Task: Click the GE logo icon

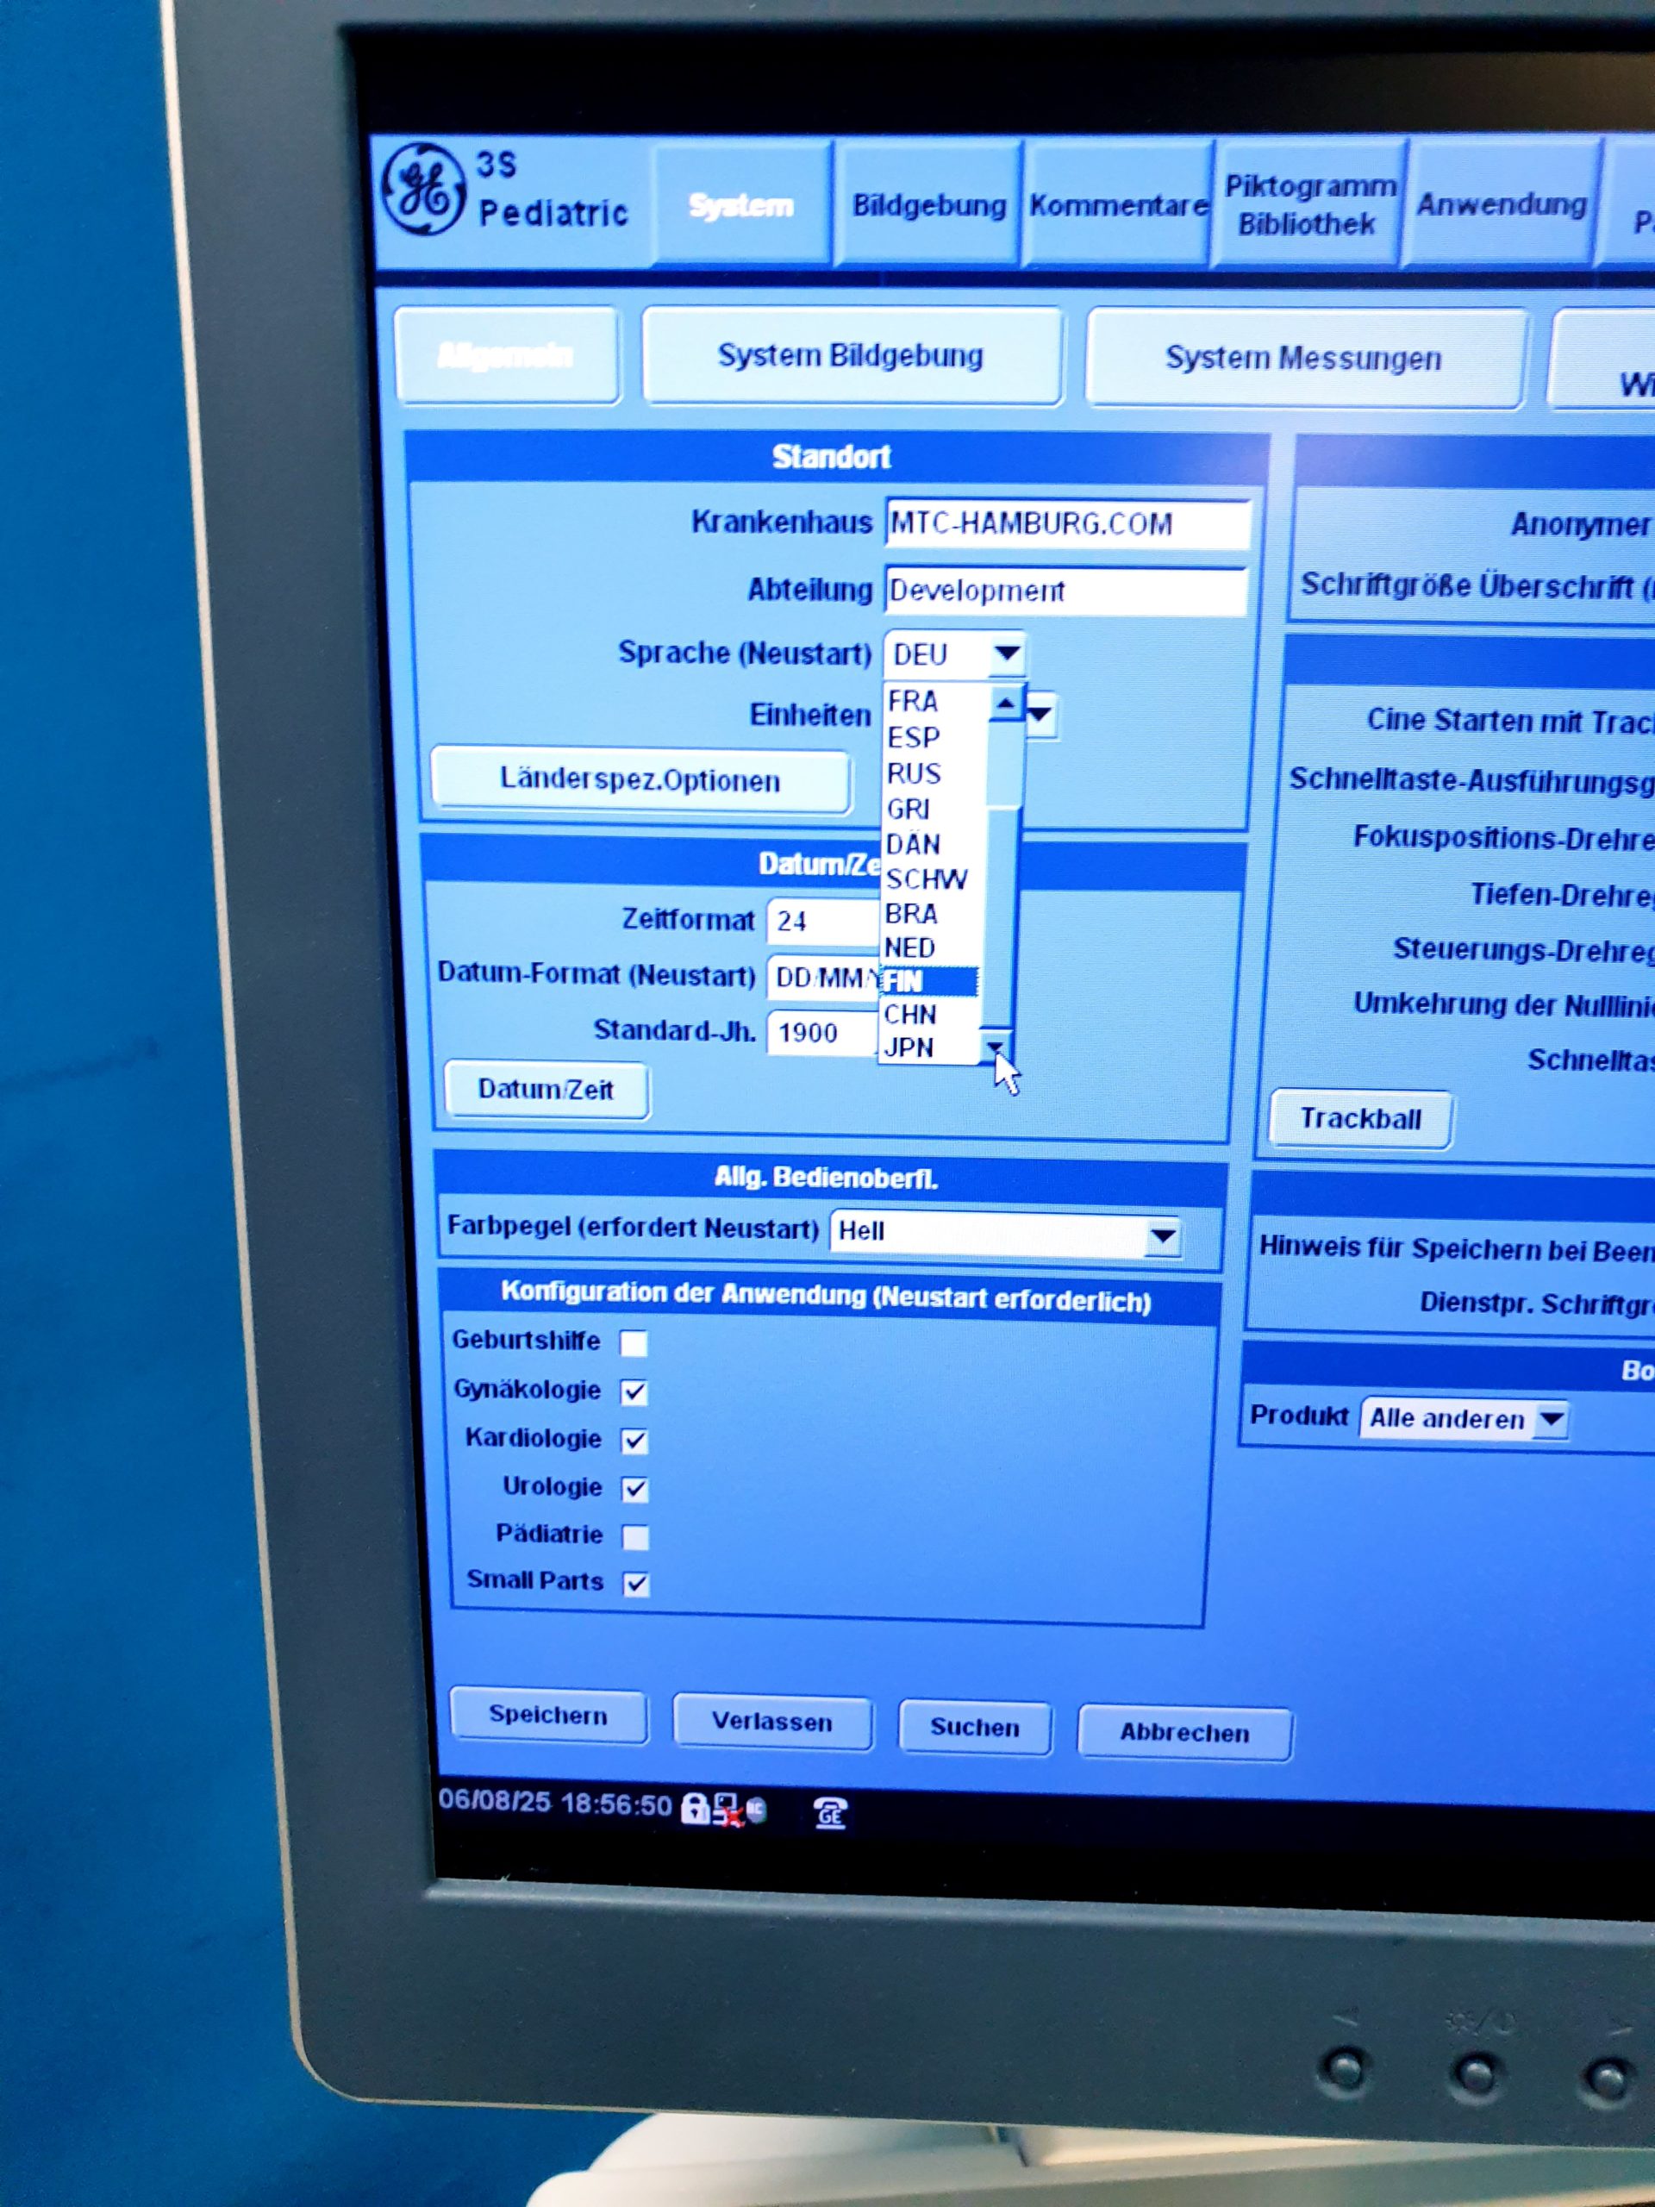Action: [424, 189]
